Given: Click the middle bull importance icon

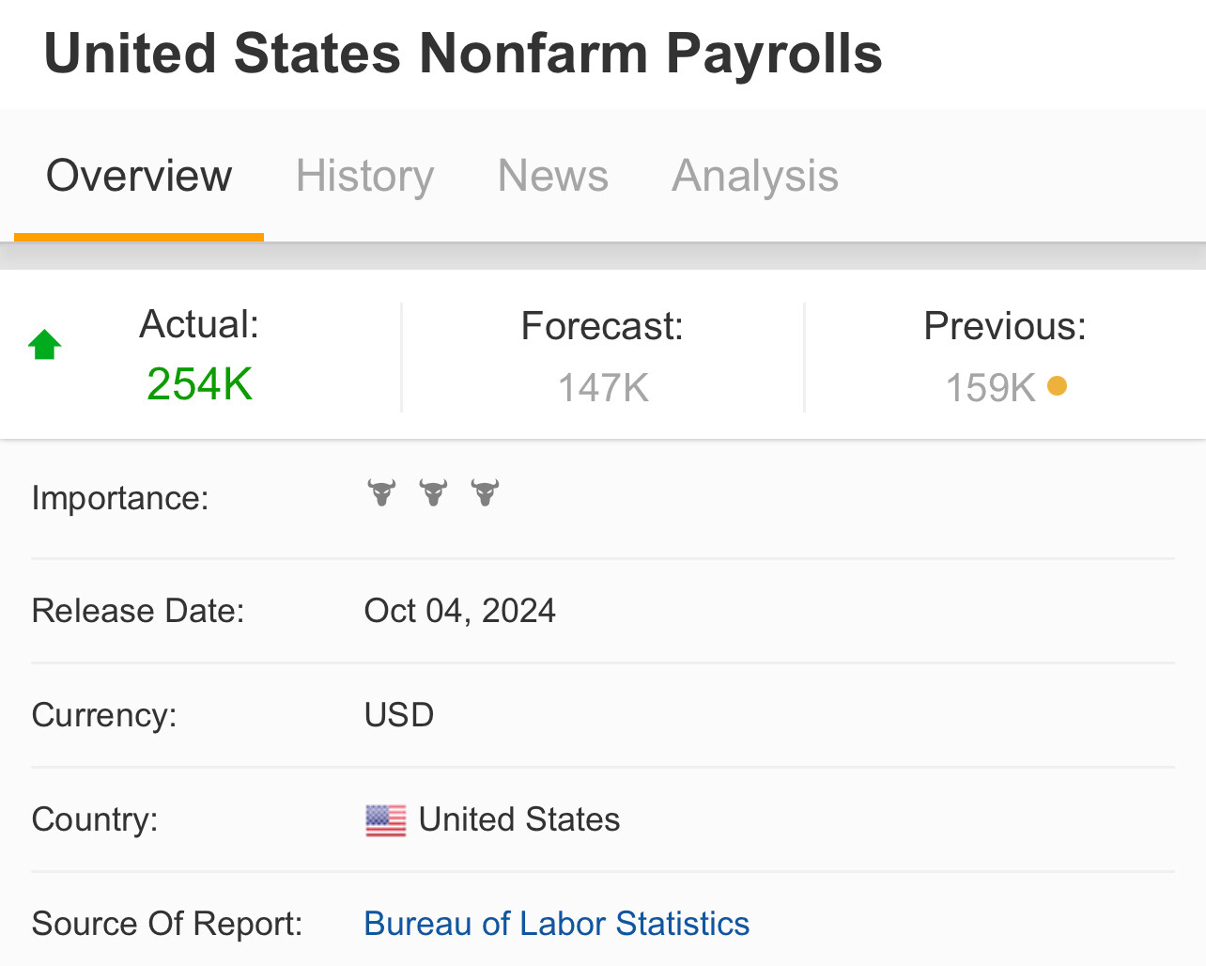Looking at the screenshot, I should [433, 492].
